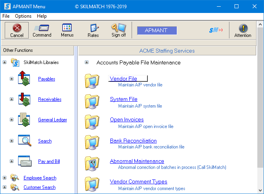
Task: Open the System File link
Action: 124,99
